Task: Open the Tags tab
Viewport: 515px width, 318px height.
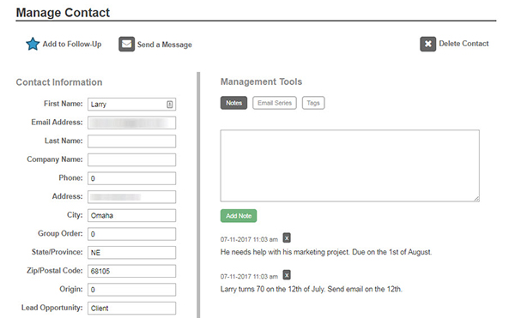Action: [x=313, y=103]
